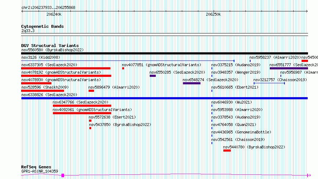The image size is (318, 179).
Task: Click the nsv5560580 (ByrskaBishop2022) label
Action: [x=53, y=50]
